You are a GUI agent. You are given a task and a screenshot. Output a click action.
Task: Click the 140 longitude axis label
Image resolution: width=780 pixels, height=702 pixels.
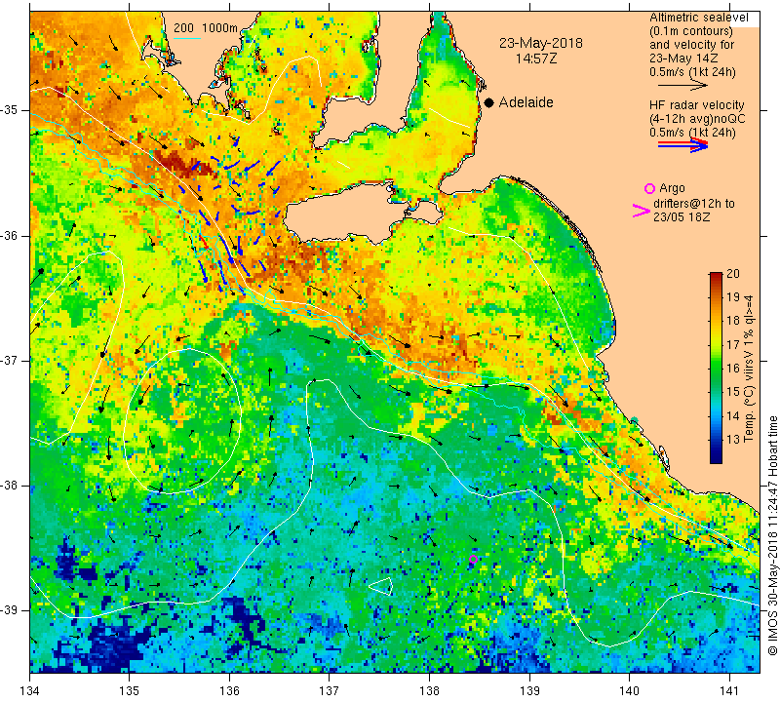click(x=630, y=691)
